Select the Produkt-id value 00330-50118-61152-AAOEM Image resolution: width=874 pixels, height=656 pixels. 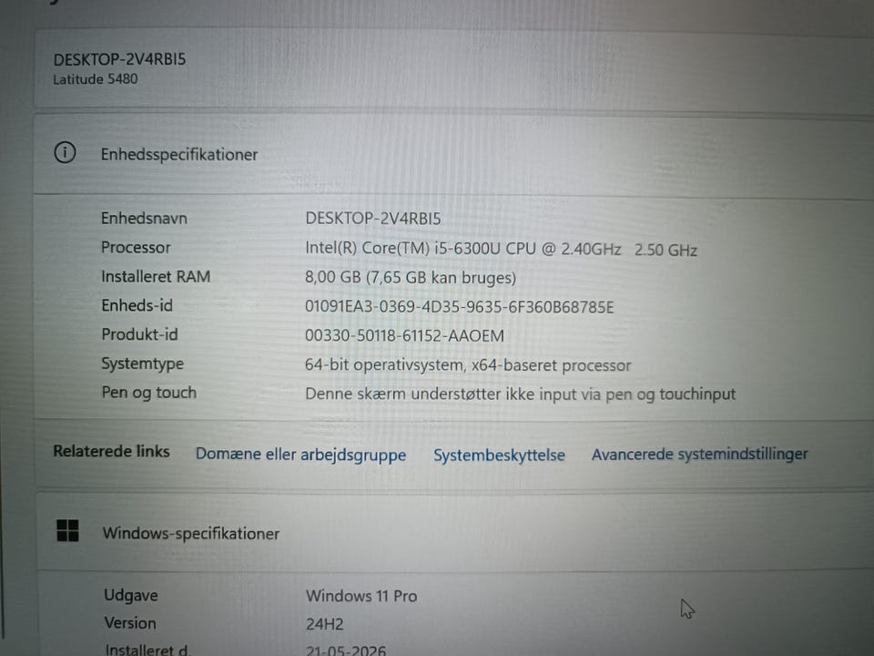pyautogui.click(x=404, y=336)
